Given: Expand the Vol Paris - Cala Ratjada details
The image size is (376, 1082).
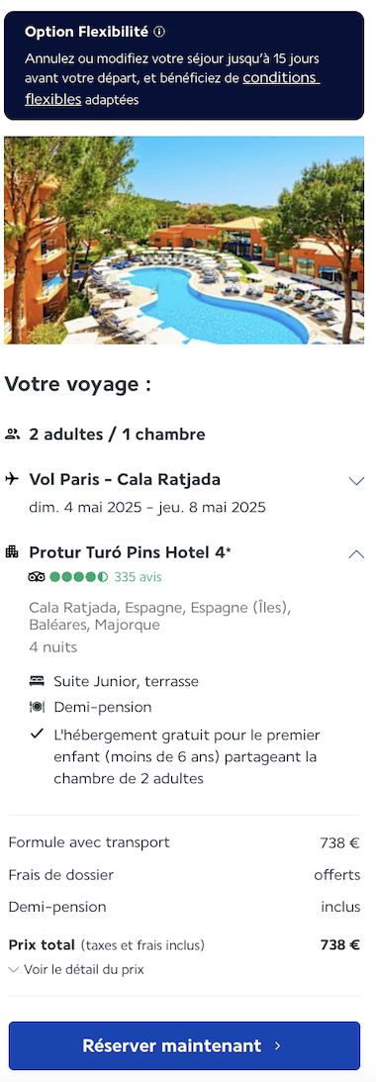Looking at the screenshot, I should (x=356, y=480).
